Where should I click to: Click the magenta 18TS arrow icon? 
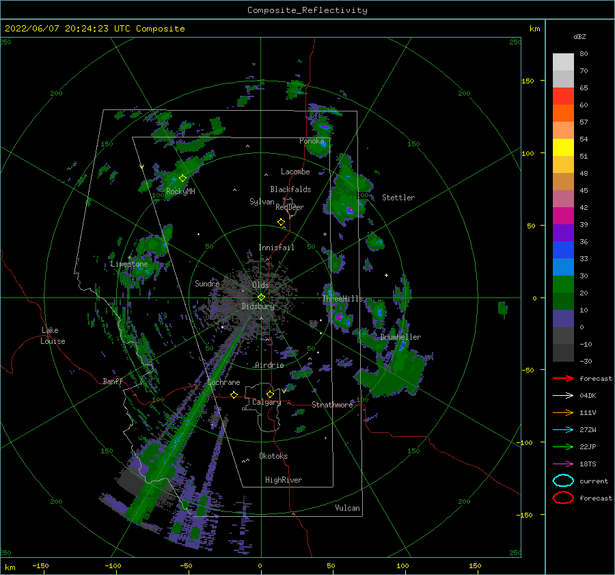coord(563,464)
